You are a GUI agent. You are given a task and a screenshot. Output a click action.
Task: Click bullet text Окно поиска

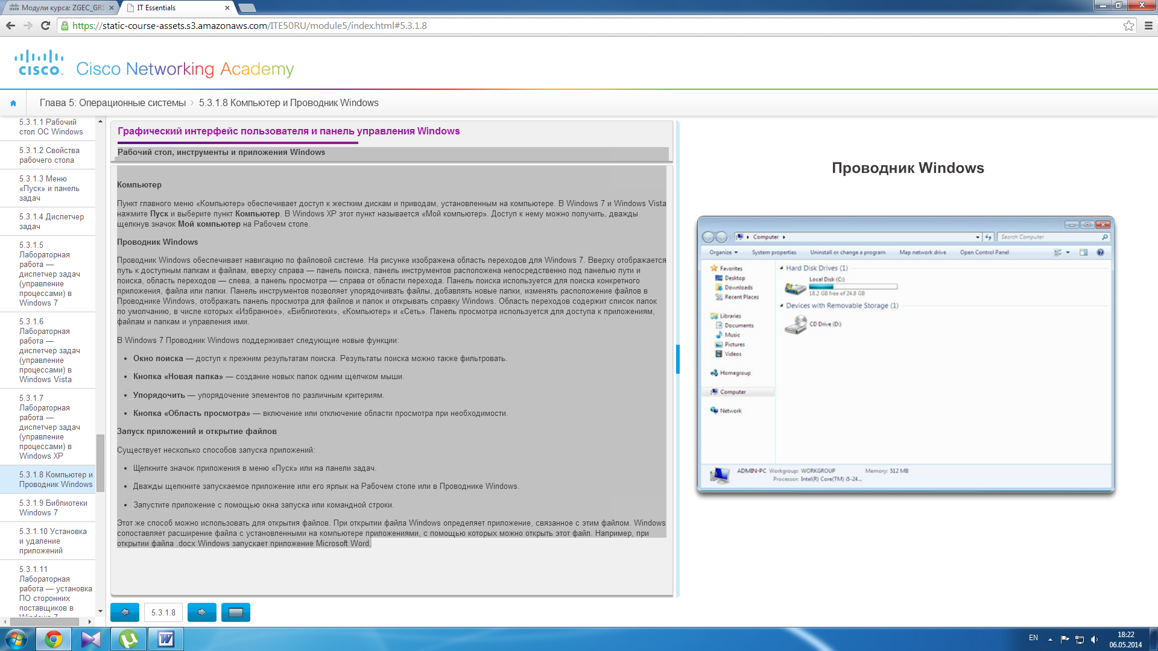click(x=158, y=359)
